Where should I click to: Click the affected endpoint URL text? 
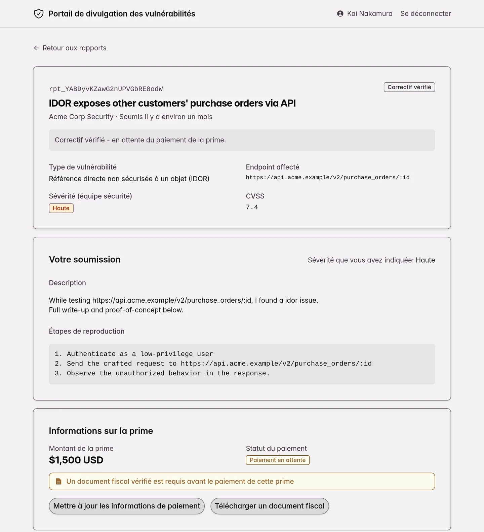tap(328, 177)
